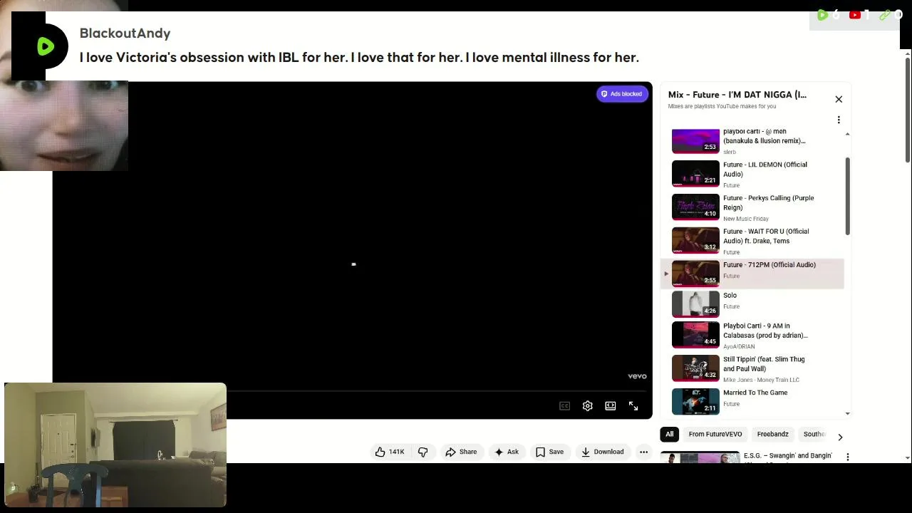Viewport: 912px width, 513px height.
Task: Play Future - WAIT FOR U thumbnail
Action: (695, 241)
